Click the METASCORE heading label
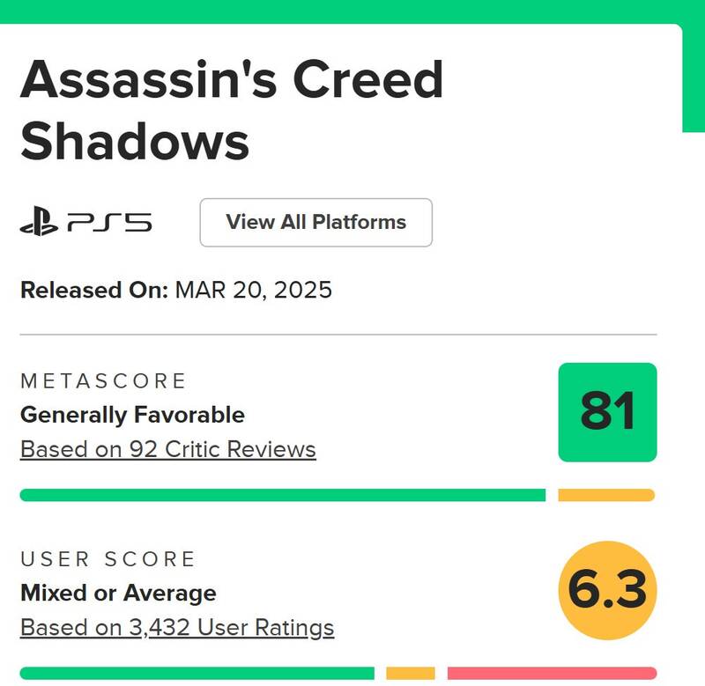 click(x=103, y=380)
